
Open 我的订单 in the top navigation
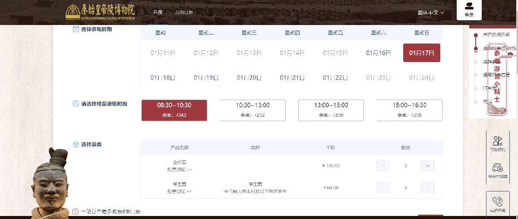pos(184,13)
